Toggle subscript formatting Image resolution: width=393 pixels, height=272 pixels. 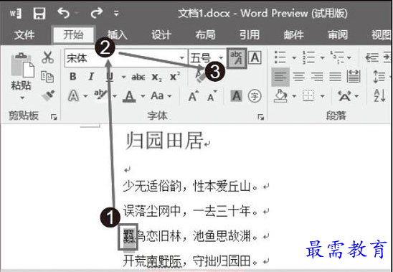156,78
